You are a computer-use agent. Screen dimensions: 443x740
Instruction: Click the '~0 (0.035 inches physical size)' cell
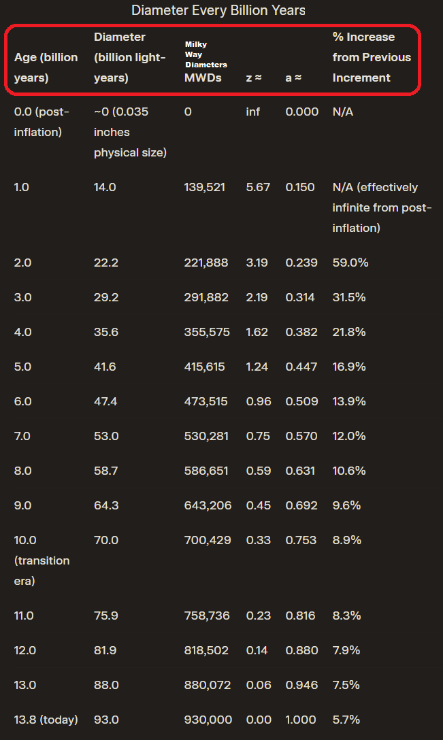(131, 132)
